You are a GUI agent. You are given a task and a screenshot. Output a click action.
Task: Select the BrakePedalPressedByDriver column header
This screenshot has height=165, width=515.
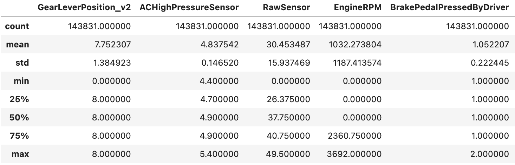(x=450, y=8)
